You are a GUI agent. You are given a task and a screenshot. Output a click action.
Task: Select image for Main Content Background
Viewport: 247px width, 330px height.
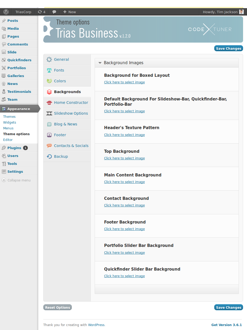tap(124, 182)
